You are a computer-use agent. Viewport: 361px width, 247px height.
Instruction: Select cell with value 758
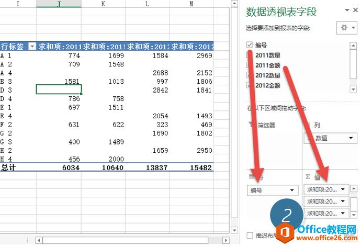pos(103,98)
